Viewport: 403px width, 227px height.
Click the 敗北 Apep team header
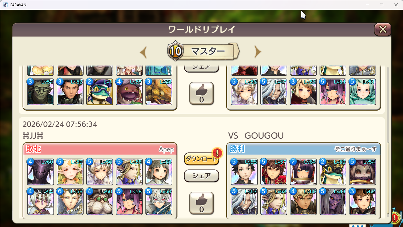tap(100, 149)
